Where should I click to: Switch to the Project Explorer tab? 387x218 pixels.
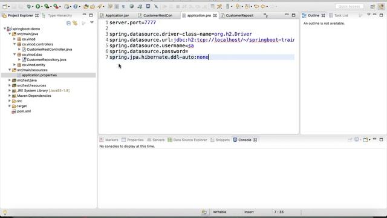[20, 15]
